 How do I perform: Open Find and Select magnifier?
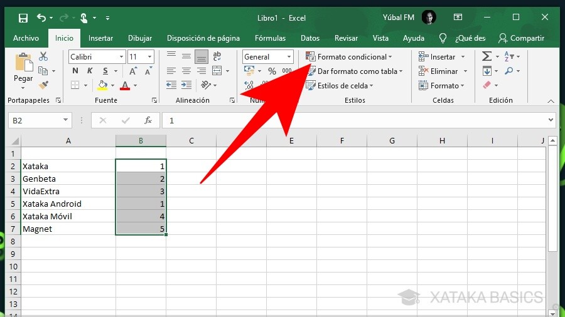(508, 71)
